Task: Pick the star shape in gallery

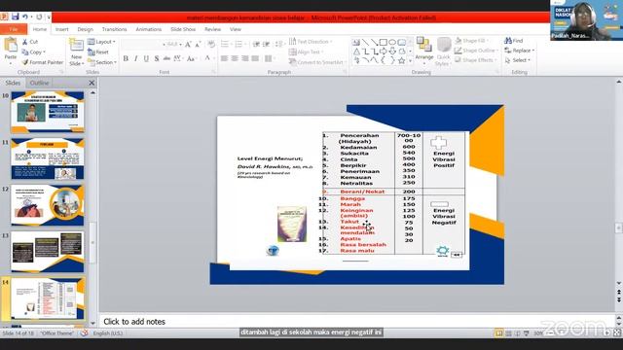Action: tap(402, 60)
